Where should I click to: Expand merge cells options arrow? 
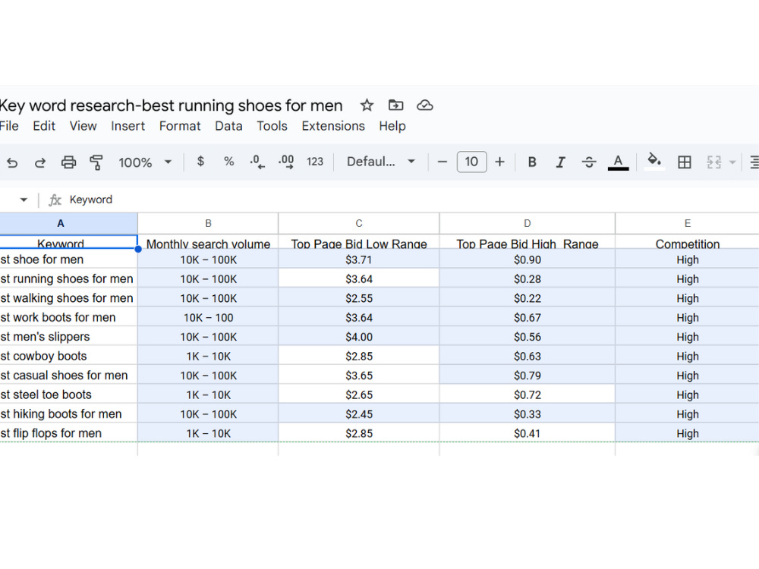(x=732, y=162)
